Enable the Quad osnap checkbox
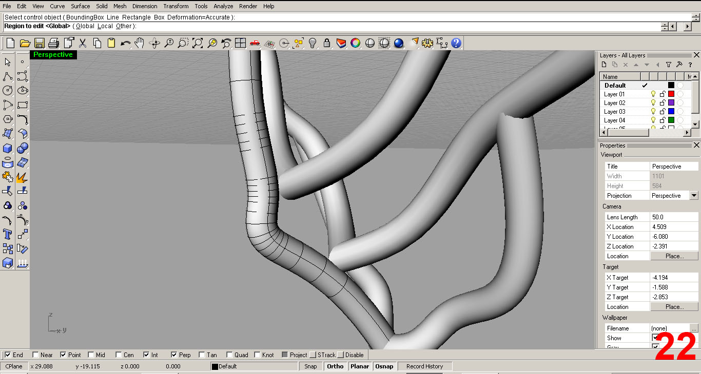The height and width of the screenshot is (374, 701). [229, 355]
